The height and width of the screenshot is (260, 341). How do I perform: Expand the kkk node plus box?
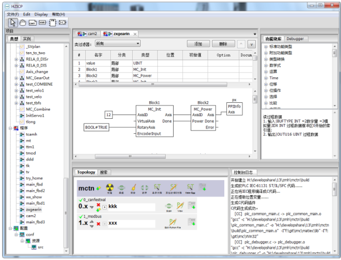coord(104,206)
